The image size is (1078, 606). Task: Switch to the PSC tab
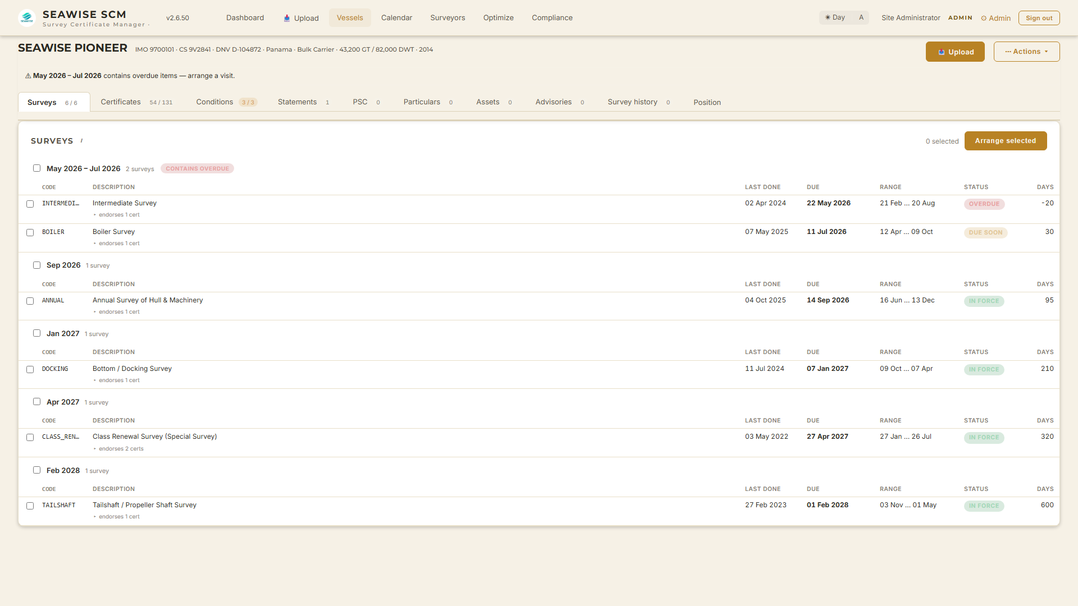pyautogui.click(x=367, y=102)
